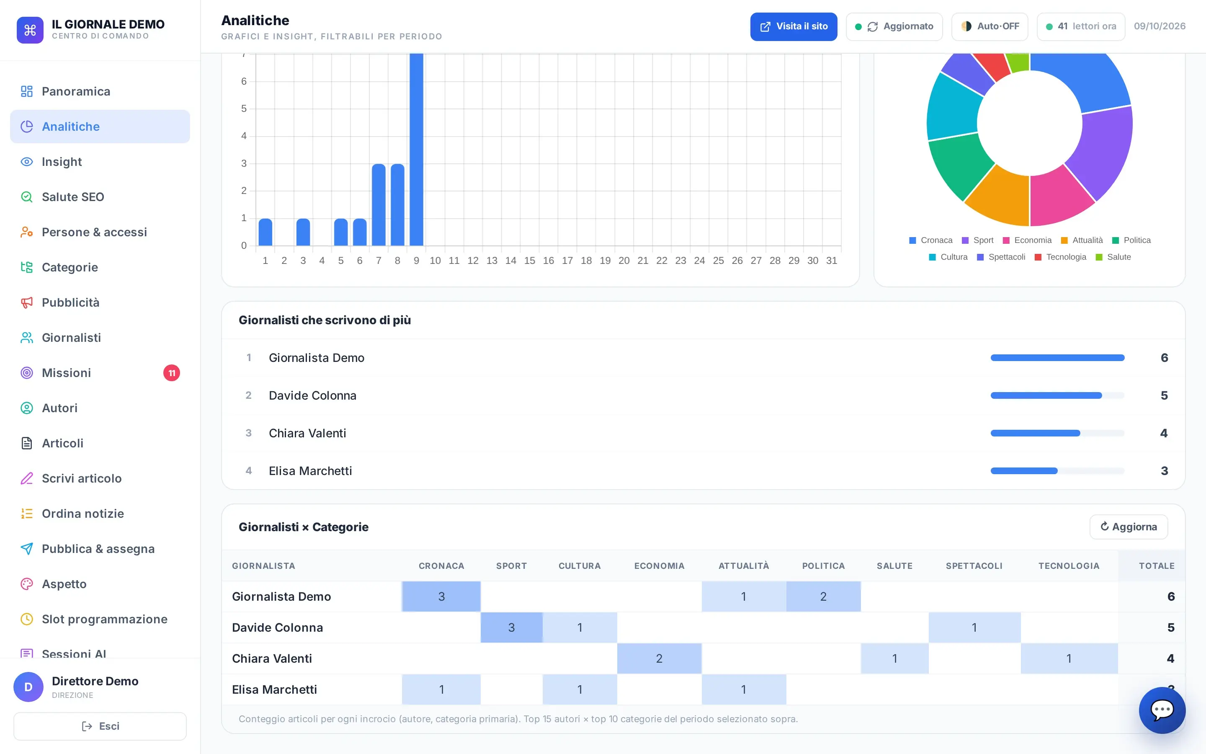Toggle the Economia legend entry
This screenshot has width=1206, height=754.
(1027, 240)
